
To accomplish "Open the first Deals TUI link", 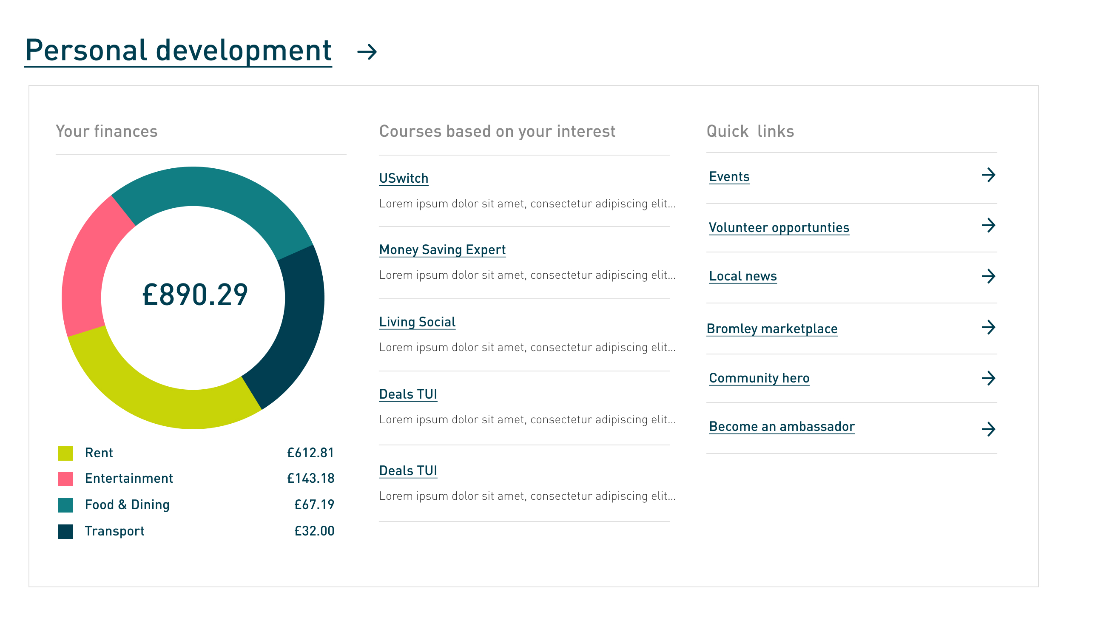I will (x=408, y=394).
